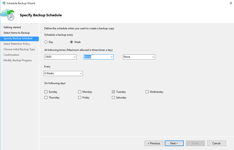Open the 19:00 time dropdown

pyautogui.click(x=61, y=57)
